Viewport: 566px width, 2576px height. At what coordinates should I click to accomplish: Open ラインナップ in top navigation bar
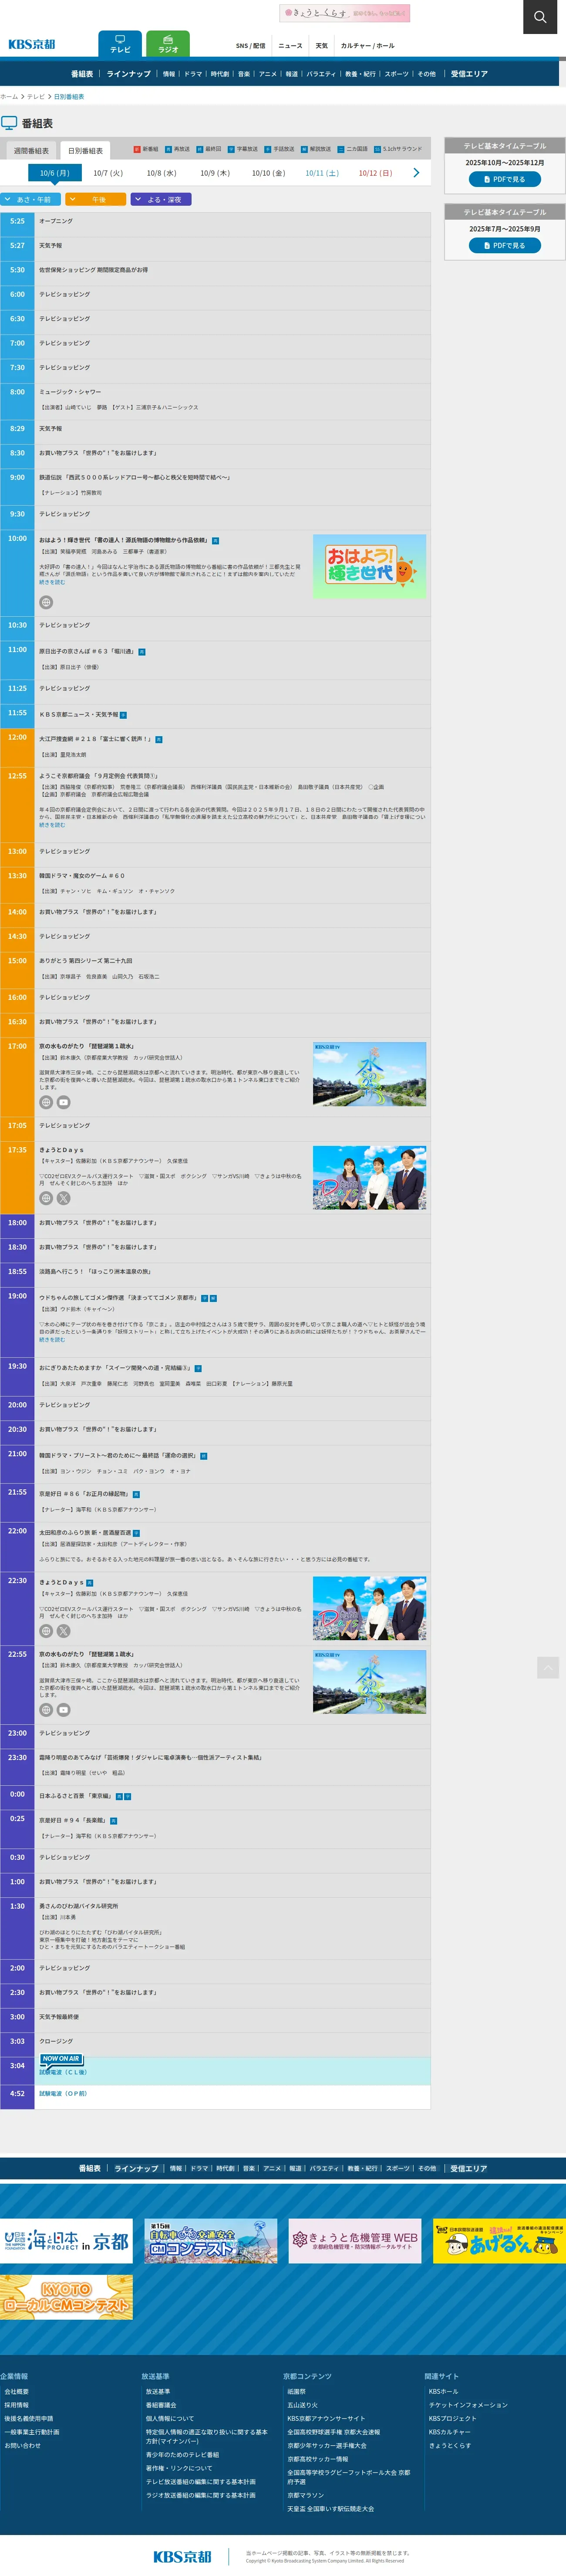click(x=129, y=74)
